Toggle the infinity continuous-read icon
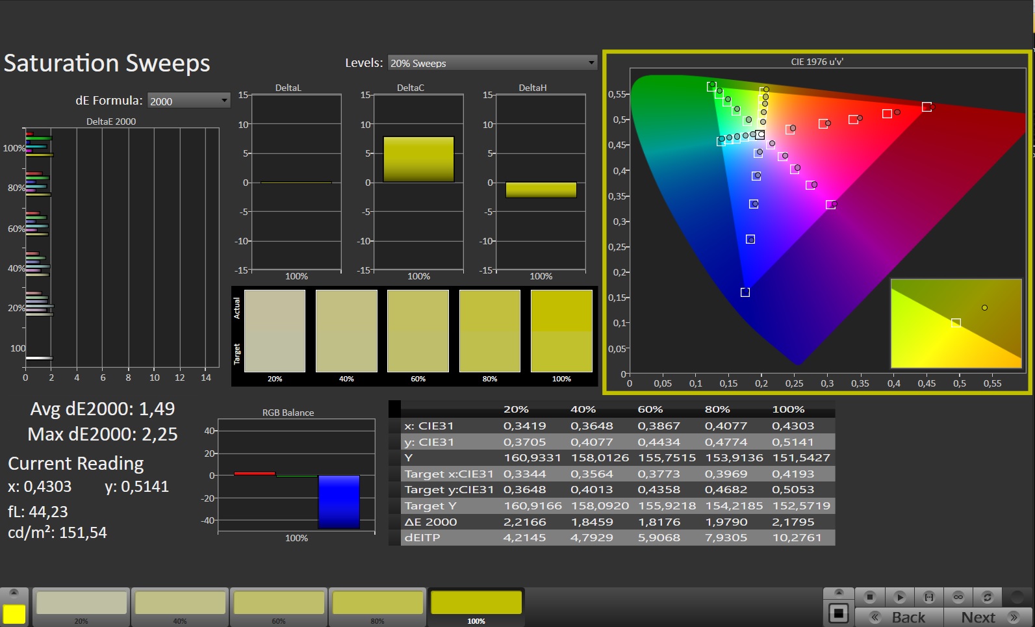Image resolution: width=1035 pixels, height=627 pixels. (958, 596)
